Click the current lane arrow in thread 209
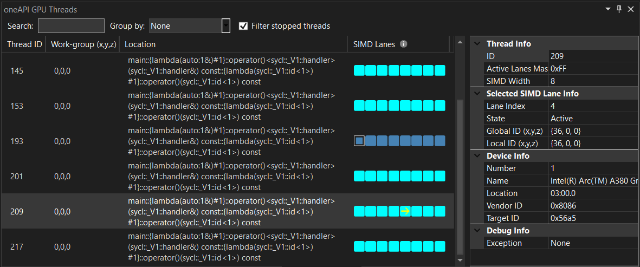 (x=405, y=211)
